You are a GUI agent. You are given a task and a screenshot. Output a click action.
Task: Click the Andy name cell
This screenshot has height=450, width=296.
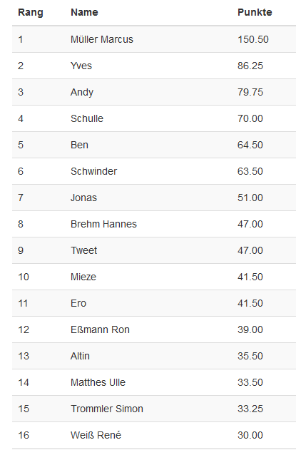pos(82,92)
